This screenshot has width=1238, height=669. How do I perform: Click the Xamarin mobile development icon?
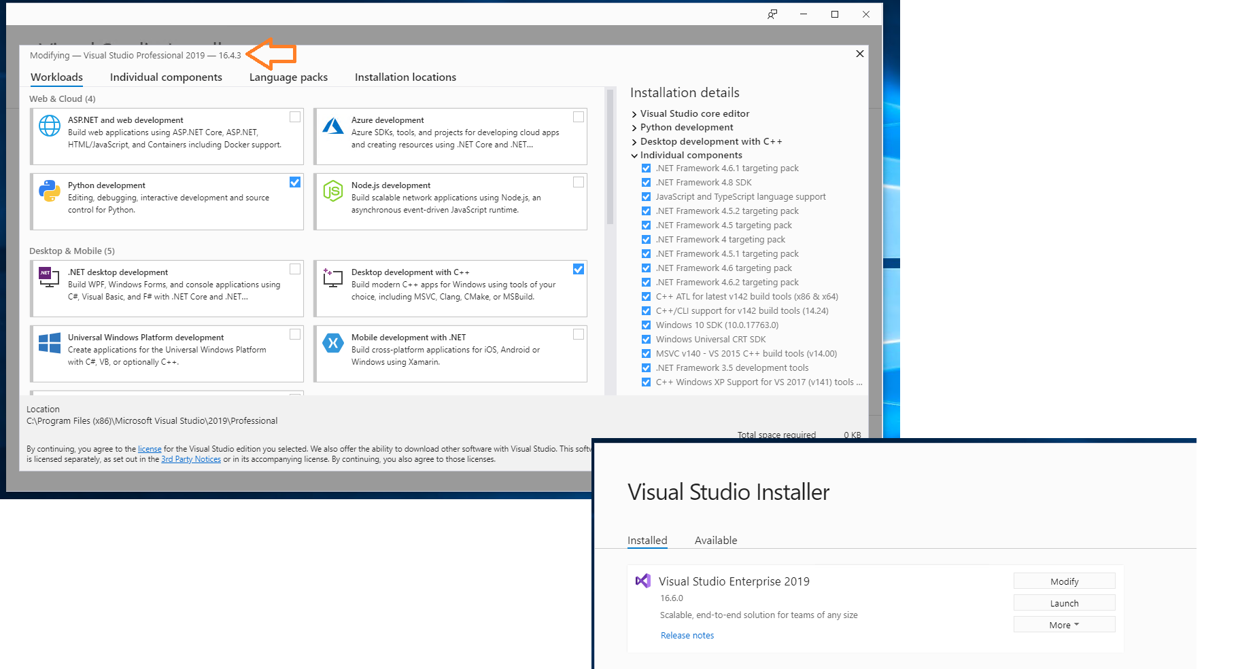pyautogui.click(x=333, y=343)
